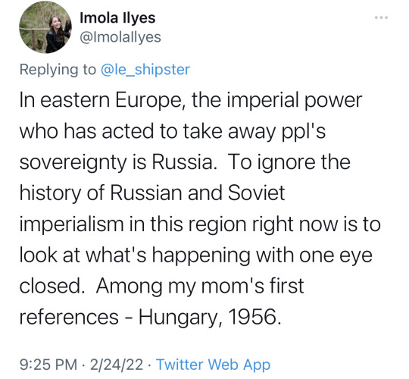Viewport: 409px width, 379px height.
Task: Click 'Hungary, 1956.' at the tweet's end
Action: point(210,318)
